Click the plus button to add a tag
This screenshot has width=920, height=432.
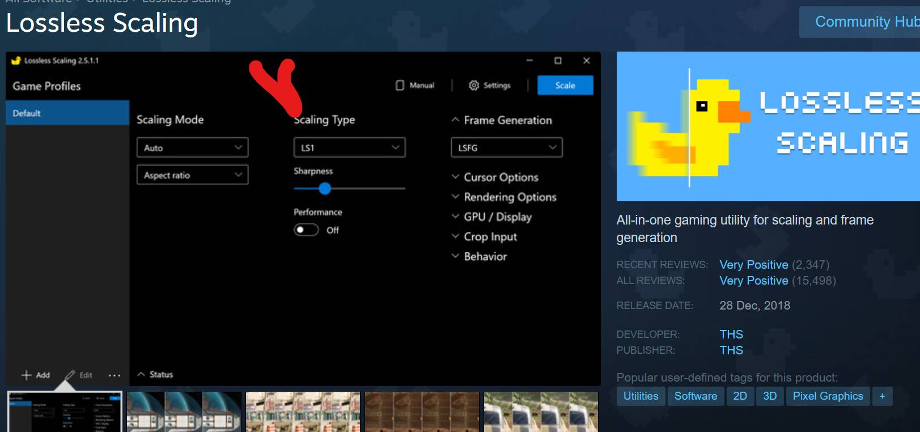(882, 396)
